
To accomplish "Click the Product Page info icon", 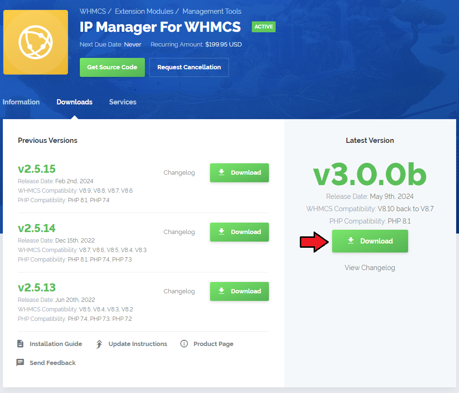I will pyautogui.click(x=184, y=344).
